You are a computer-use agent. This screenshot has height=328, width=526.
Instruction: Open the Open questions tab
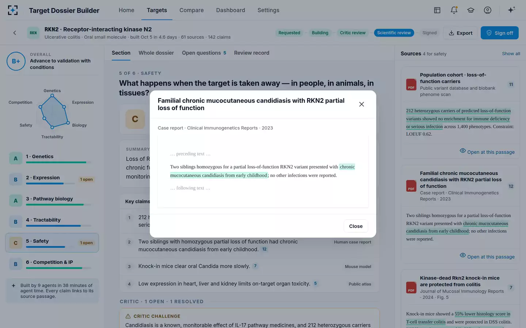(204, 53)
